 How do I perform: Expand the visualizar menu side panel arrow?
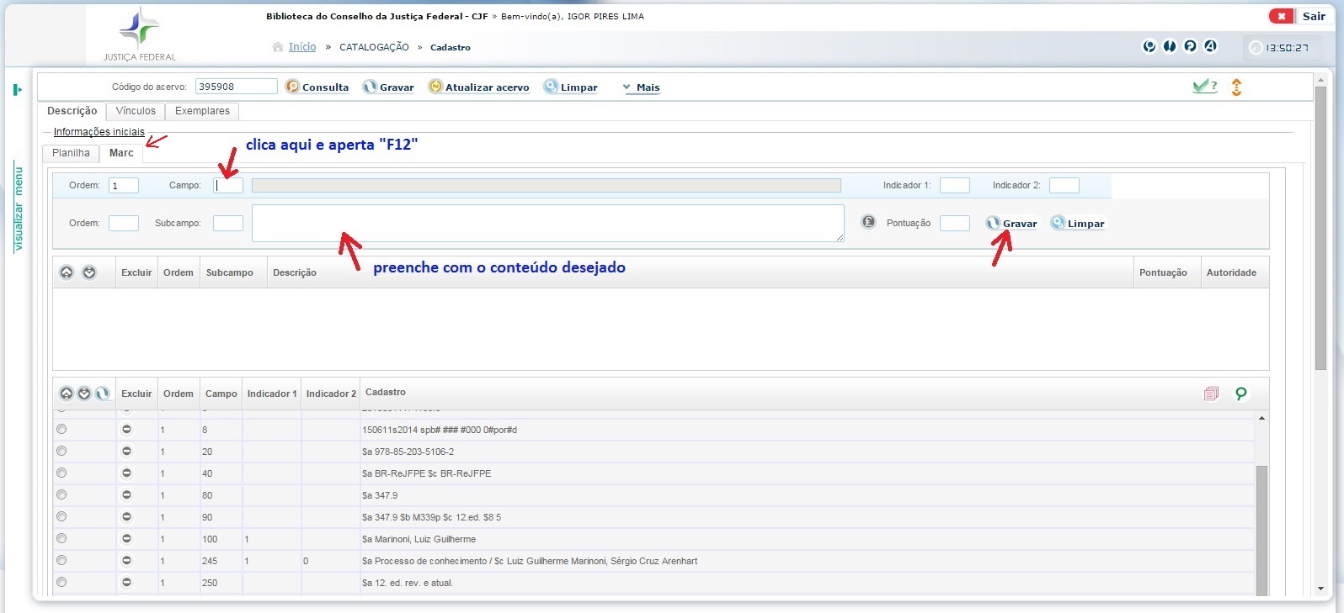[17, 89]
